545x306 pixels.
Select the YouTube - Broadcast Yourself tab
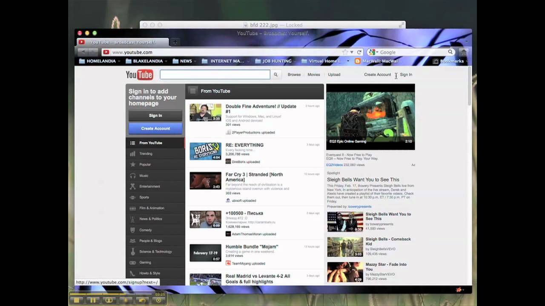[x=123, y=42]
